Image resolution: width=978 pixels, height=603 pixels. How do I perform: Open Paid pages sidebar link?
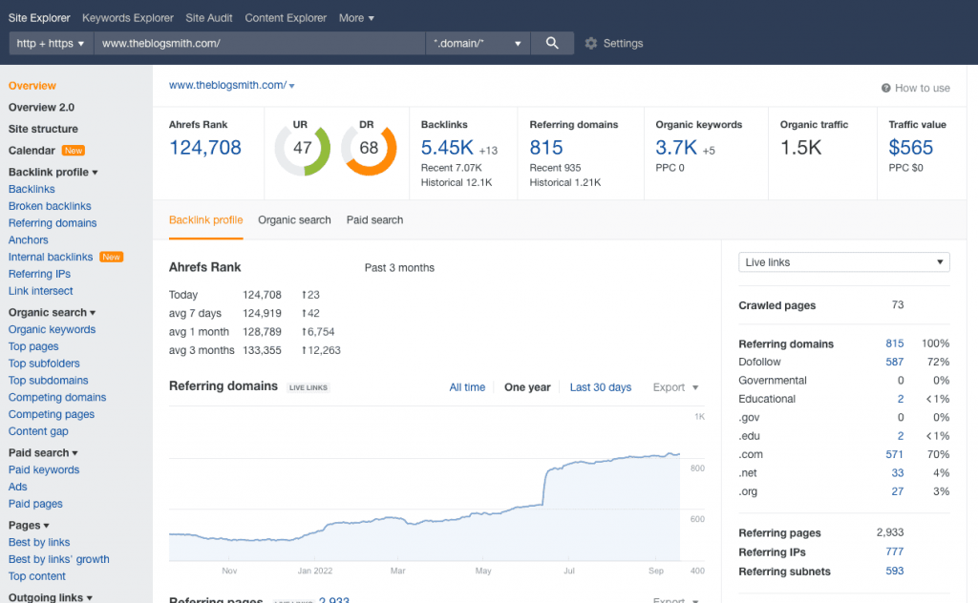[35, 504]
